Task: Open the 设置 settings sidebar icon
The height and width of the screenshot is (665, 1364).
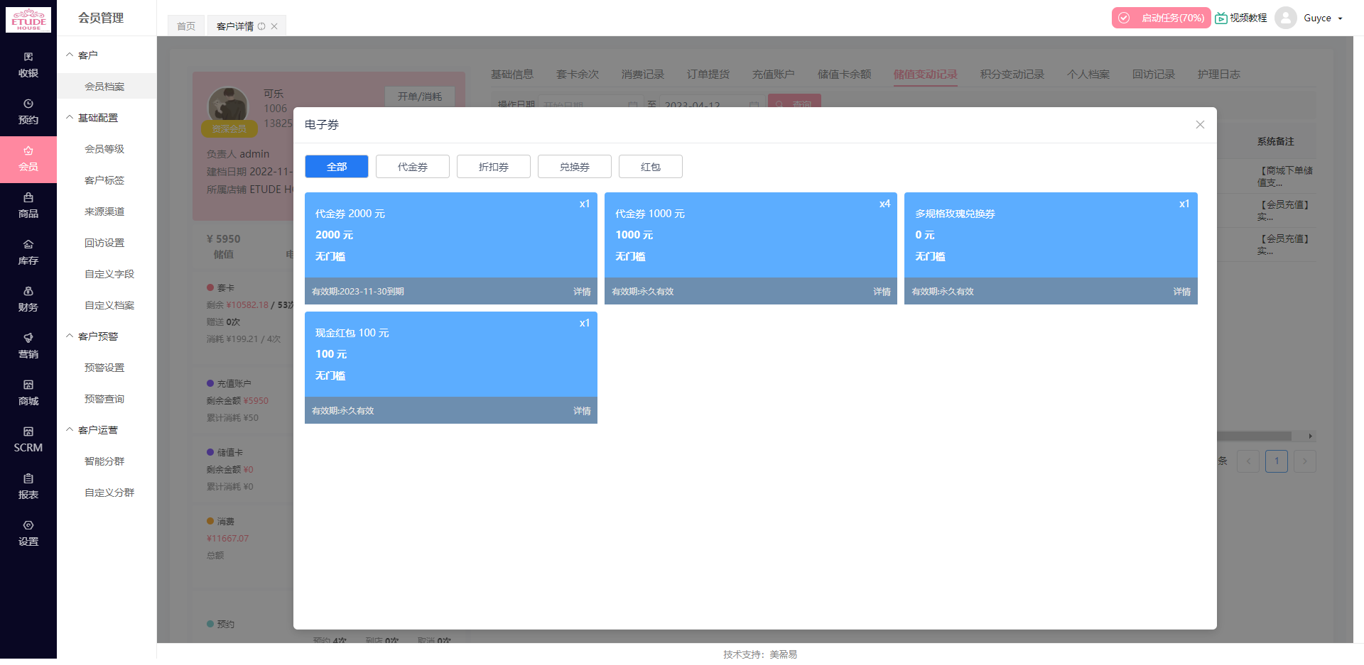Action: [28, 534]
